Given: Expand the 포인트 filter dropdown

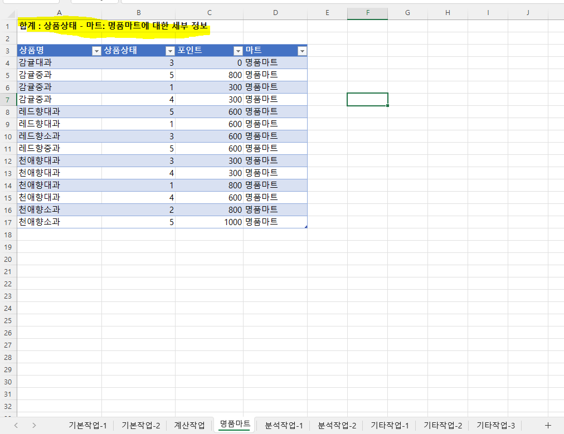Looking at the screenshot, I should coord(238,51).
